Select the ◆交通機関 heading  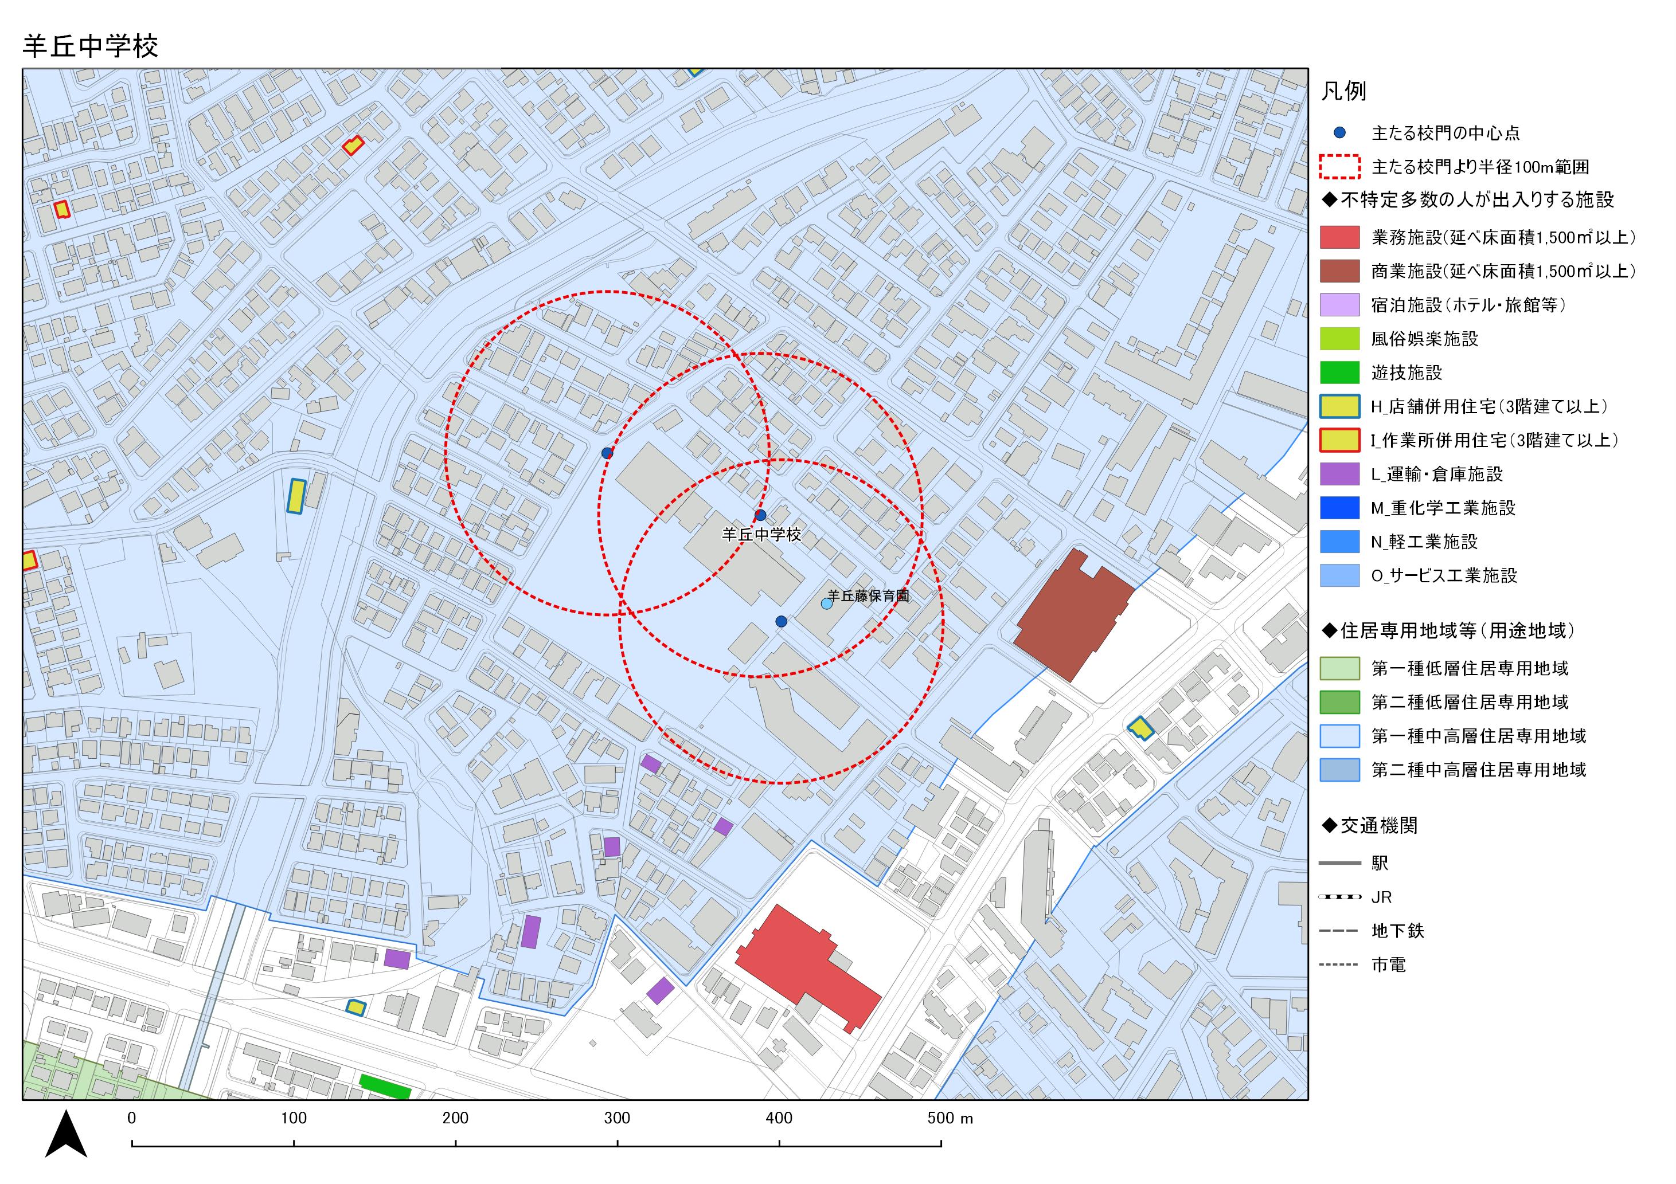coord(1369,826)
